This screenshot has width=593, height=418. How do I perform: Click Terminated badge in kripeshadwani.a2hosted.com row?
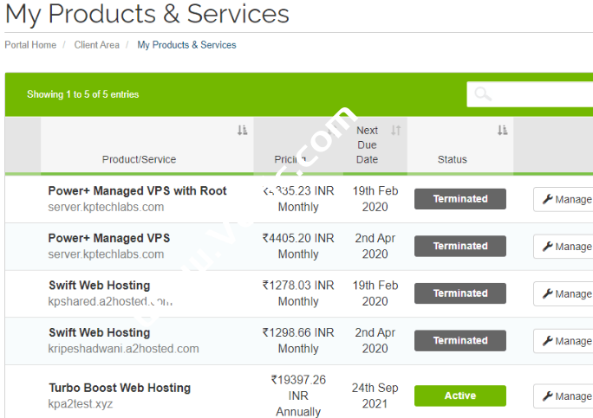[x=459, y=341]
